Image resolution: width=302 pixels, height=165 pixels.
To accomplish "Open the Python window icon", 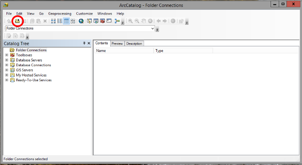I will click(109, 21).
